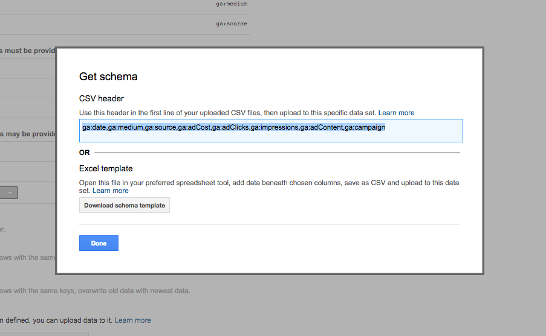The height and width of the screenshot is (336, 546).
Task: Click the partially visible box at page bottom
Action: 44,334
